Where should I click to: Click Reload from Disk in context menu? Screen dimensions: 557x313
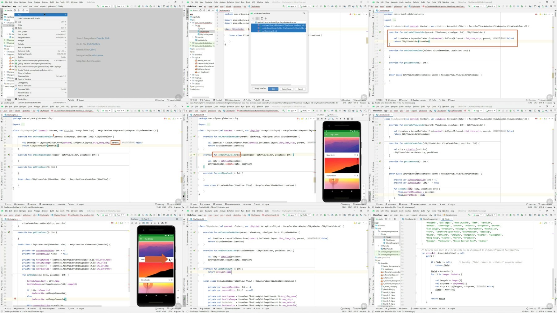click(24, 86)
